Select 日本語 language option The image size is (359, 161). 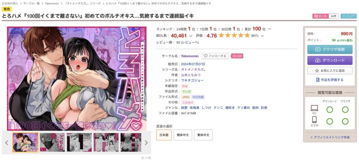164,135
